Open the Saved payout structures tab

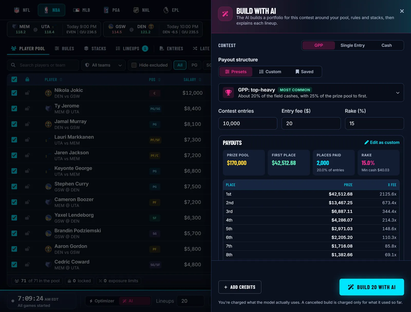[x=304, y=72]
